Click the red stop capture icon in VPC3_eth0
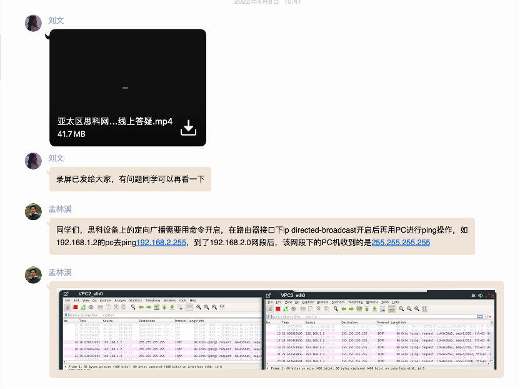 (277, 308)
